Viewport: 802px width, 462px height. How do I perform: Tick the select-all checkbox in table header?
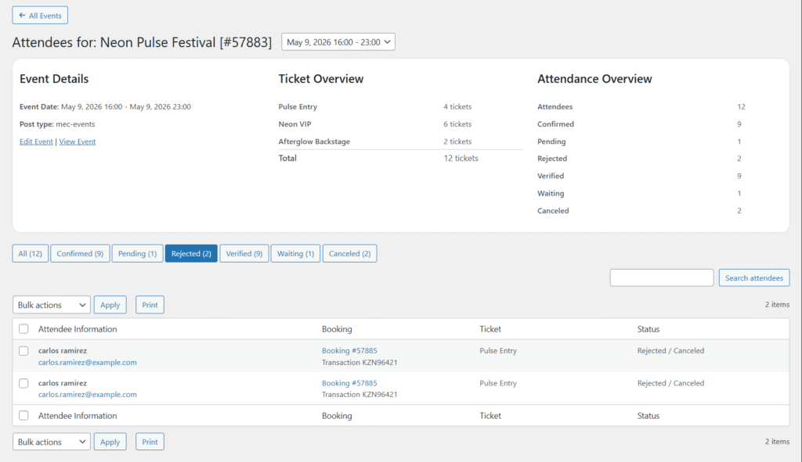point(23,329)
